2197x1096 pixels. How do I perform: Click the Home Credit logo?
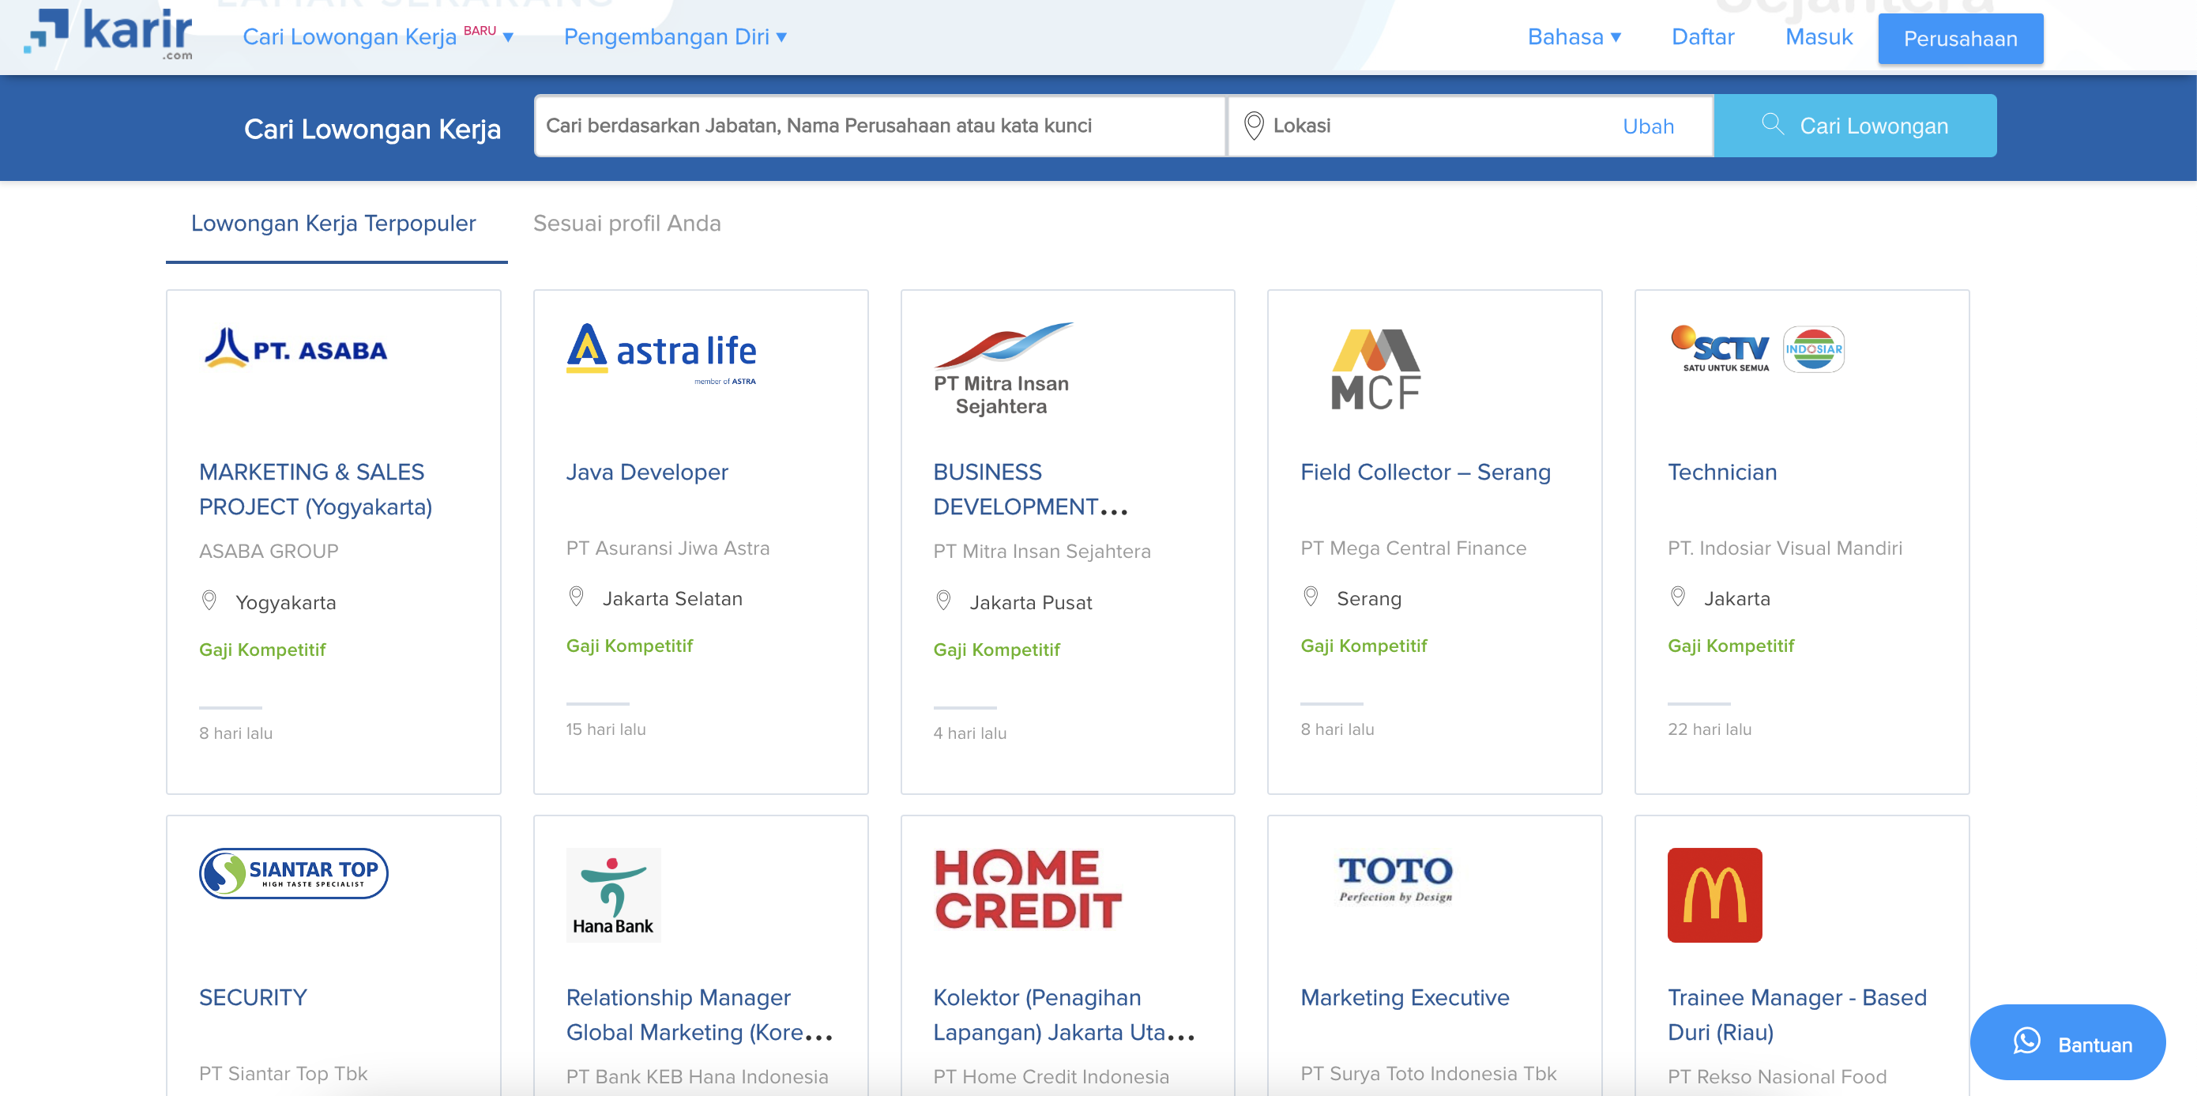pyautogui.click(x=1027, y=889)
